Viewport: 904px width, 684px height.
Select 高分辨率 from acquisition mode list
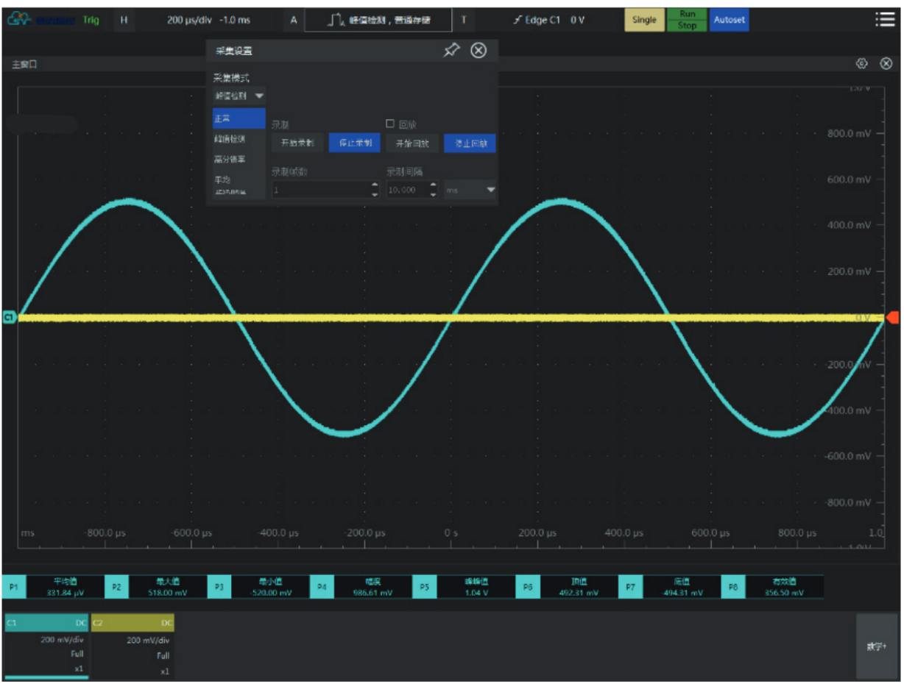(x=229, y=159)
